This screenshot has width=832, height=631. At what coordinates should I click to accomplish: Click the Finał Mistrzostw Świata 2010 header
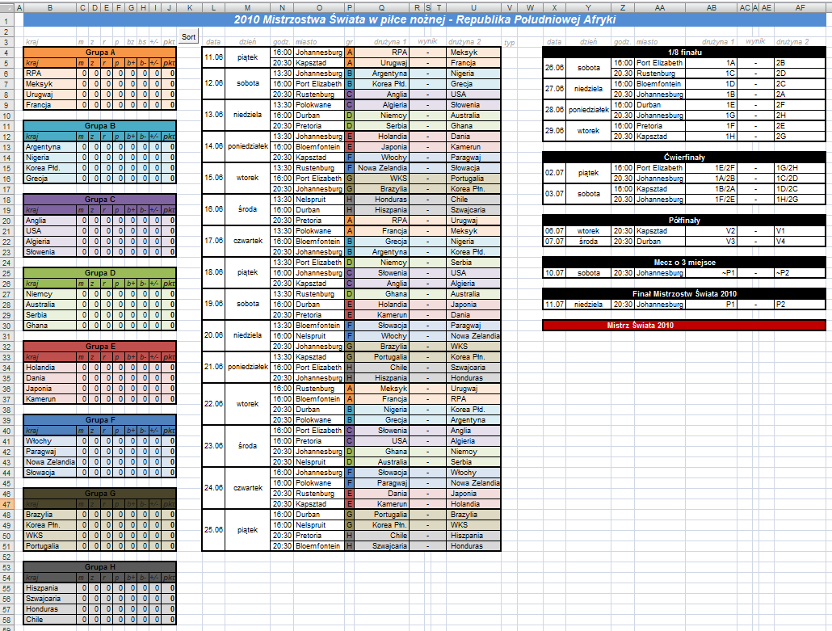(x=684, y=294)
